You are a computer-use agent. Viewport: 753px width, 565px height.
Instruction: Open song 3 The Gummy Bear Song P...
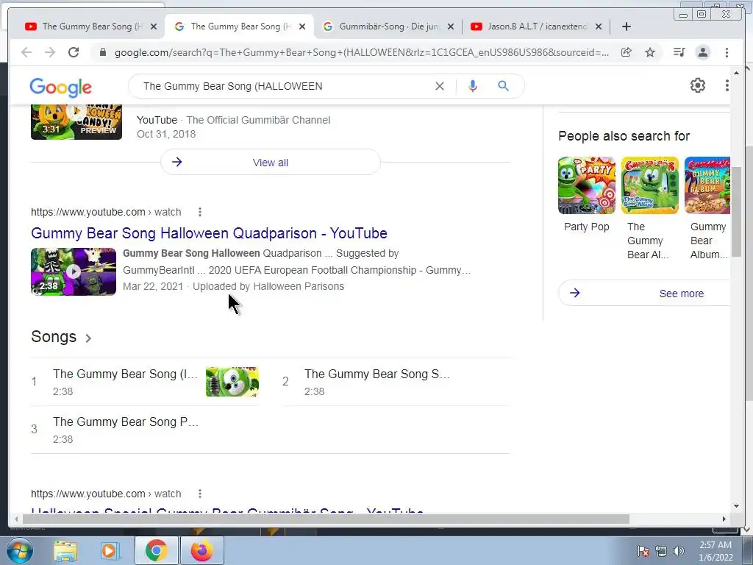(x=125, y=422)
